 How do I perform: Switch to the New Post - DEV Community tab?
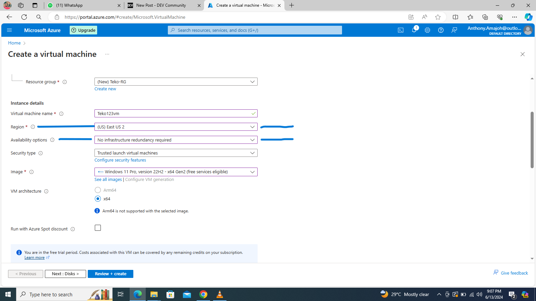point(164,5)
